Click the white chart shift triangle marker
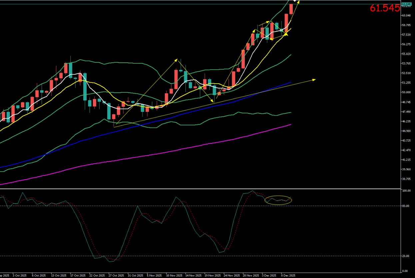This screenshot has width=415, height=278. (295, 1)
